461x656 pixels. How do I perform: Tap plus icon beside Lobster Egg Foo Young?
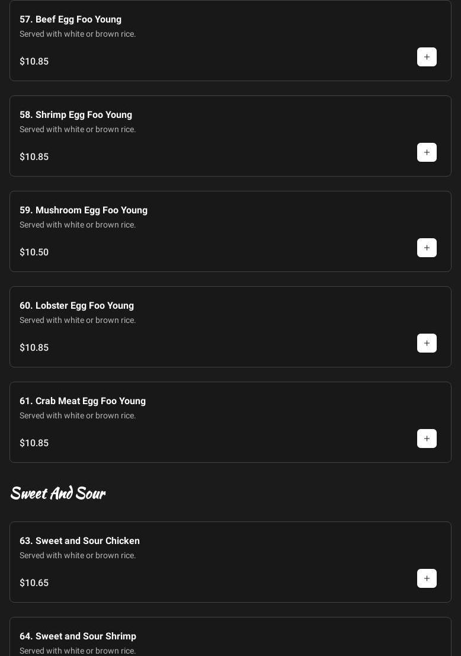(427, 343)
